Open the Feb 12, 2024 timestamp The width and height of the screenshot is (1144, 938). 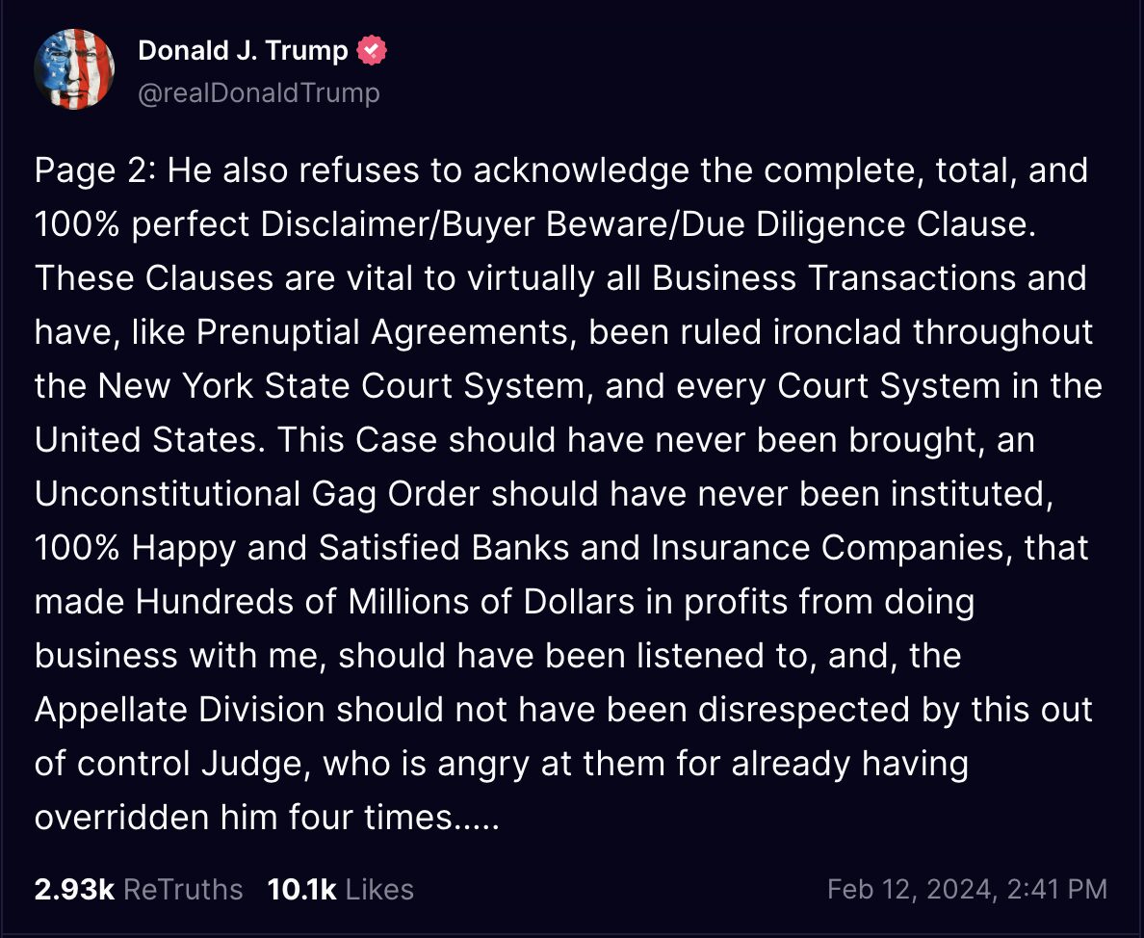[968, 889]
